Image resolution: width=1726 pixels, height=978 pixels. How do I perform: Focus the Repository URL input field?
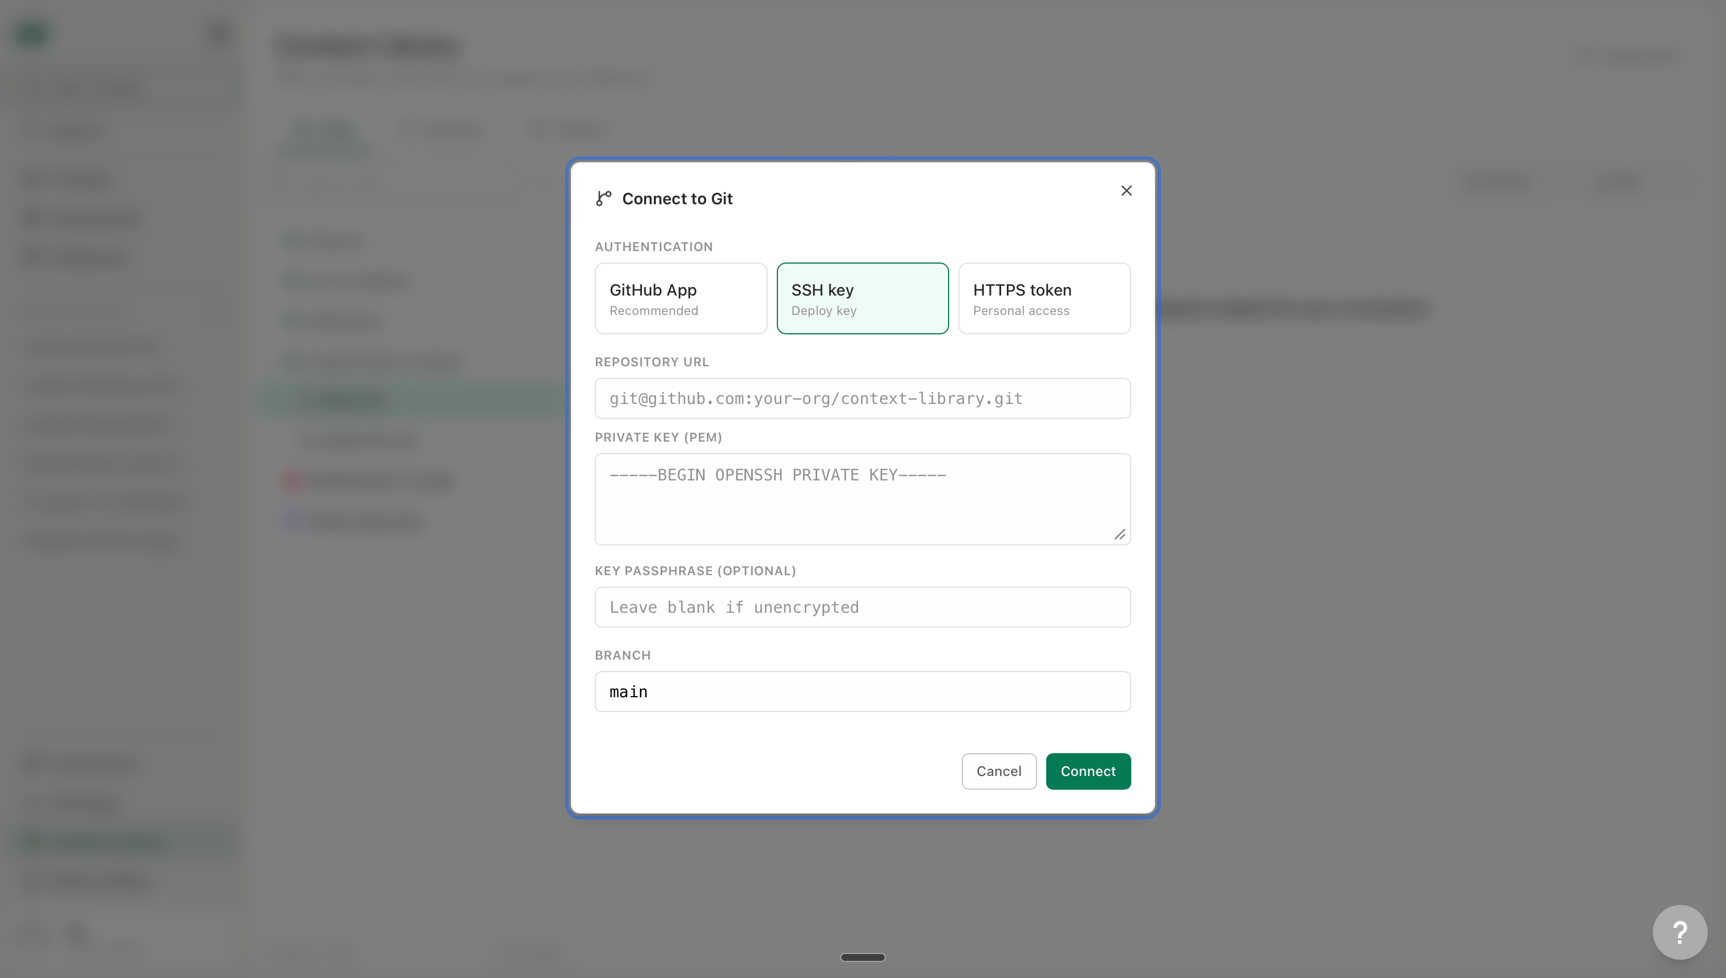point(862,398)
